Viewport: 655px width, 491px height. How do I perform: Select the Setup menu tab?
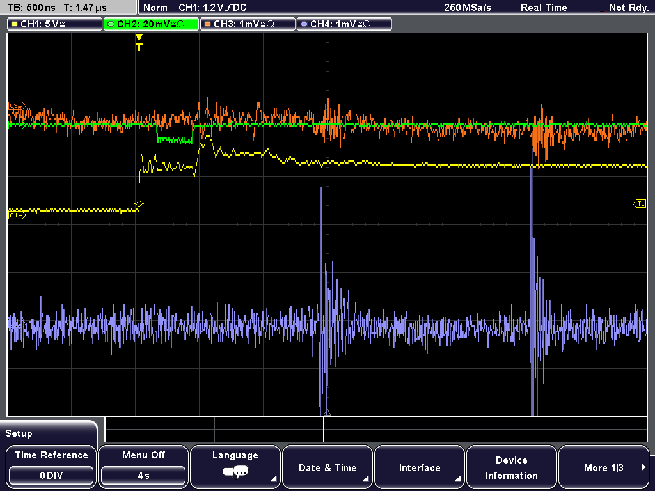coord(48,433)
